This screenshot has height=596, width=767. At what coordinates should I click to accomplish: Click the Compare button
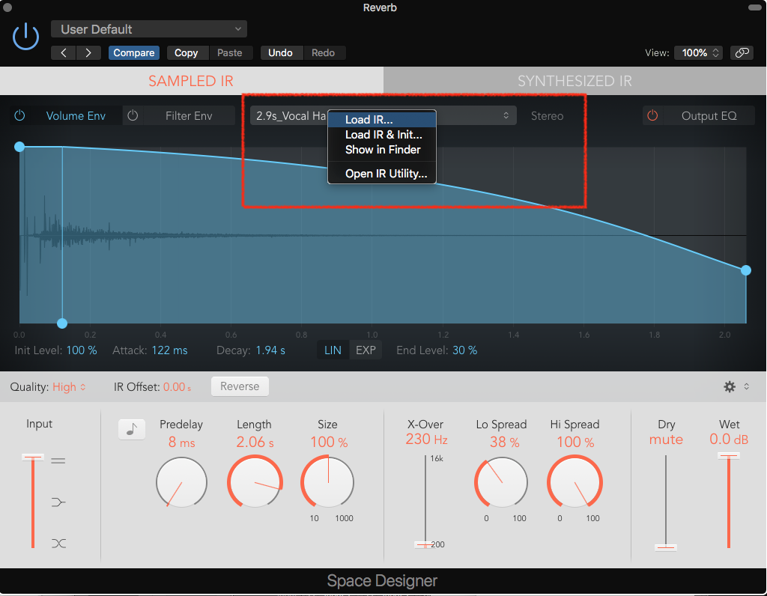click(134, 53)
